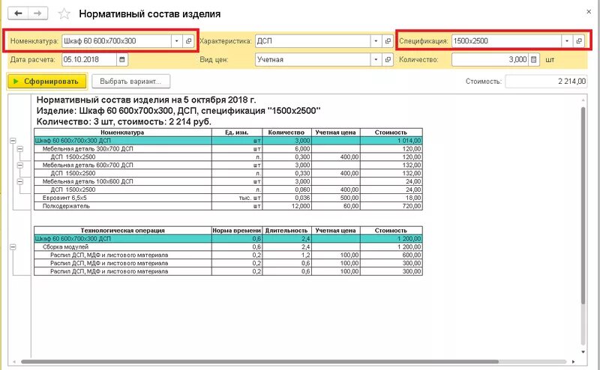The height and width of the screenshot is (370, 600).
Task: Select Полкодержатель cost cell 720,00
Action: pos(391,206)
